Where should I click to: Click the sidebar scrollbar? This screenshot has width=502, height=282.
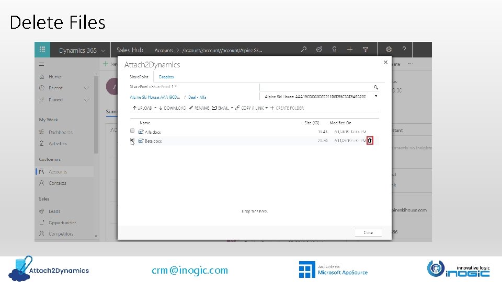pyautogui.click(x=96, y=115)
